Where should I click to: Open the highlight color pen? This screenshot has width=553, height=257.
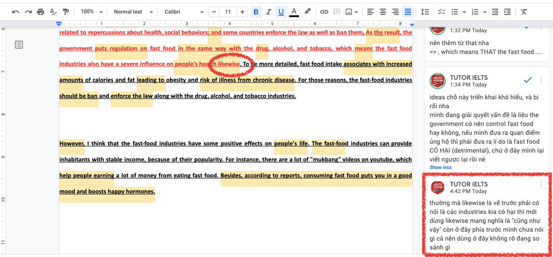[x=307, y=12]
